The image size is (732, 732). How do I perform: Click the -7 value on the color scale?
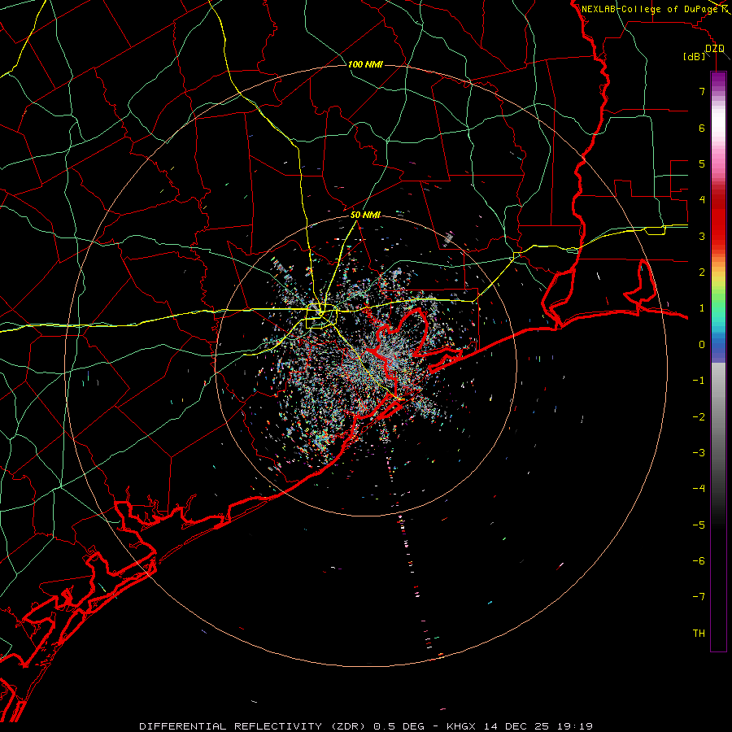coord(699,597)
